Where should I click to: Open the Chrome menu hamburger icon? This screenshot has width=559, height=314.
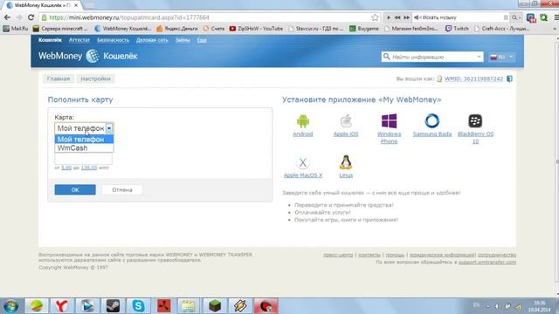(556, 17)
